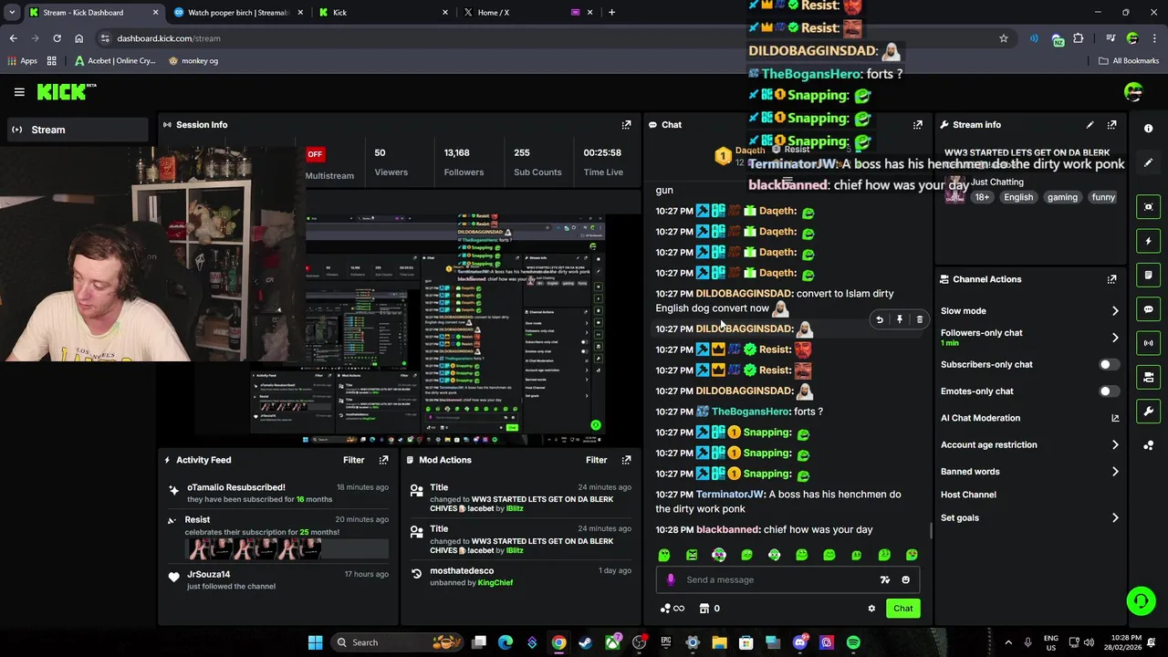Viewport: 1168px width, 657px height.
Task: Open Filter in Activity Feed panel
Action: click(353, 460)
